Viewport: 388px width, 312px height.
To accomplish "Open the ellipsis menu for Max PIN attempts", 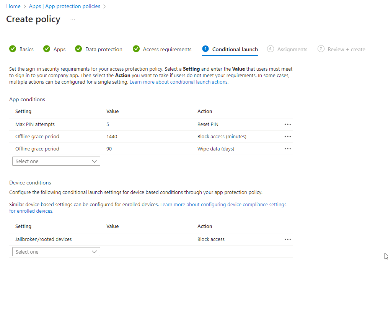I will 287,124.
